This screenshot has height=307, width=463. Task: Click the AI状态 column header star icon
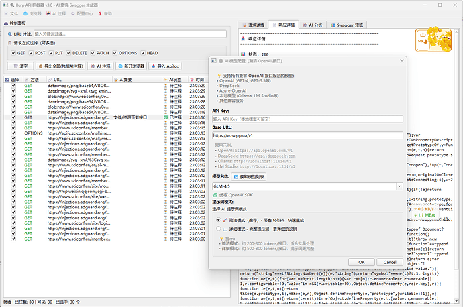coord(166,80)
